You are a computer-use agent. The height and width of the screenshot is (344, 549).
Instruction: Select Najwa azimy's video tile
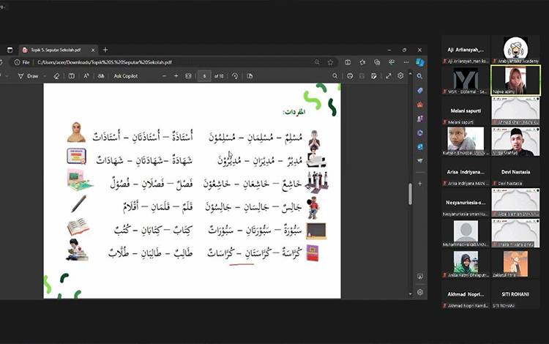515,80
